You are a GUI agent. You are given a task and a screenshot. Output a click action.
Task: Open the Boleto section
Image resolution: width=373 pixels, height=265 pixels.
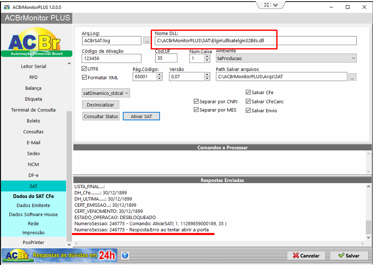click(x=34, y=121)
